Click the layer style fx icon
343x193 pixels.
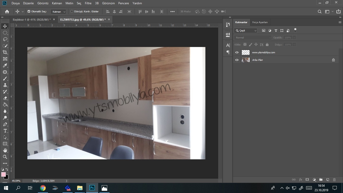[x=301, y=180]
